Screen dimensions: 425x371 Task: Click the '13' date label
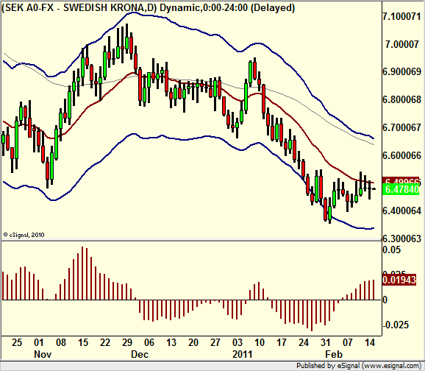click(171, 343)
